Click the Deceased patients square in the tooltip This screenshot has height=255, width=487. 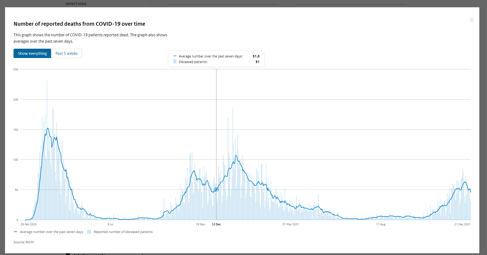pyautogui.click(x=175, y=62)
